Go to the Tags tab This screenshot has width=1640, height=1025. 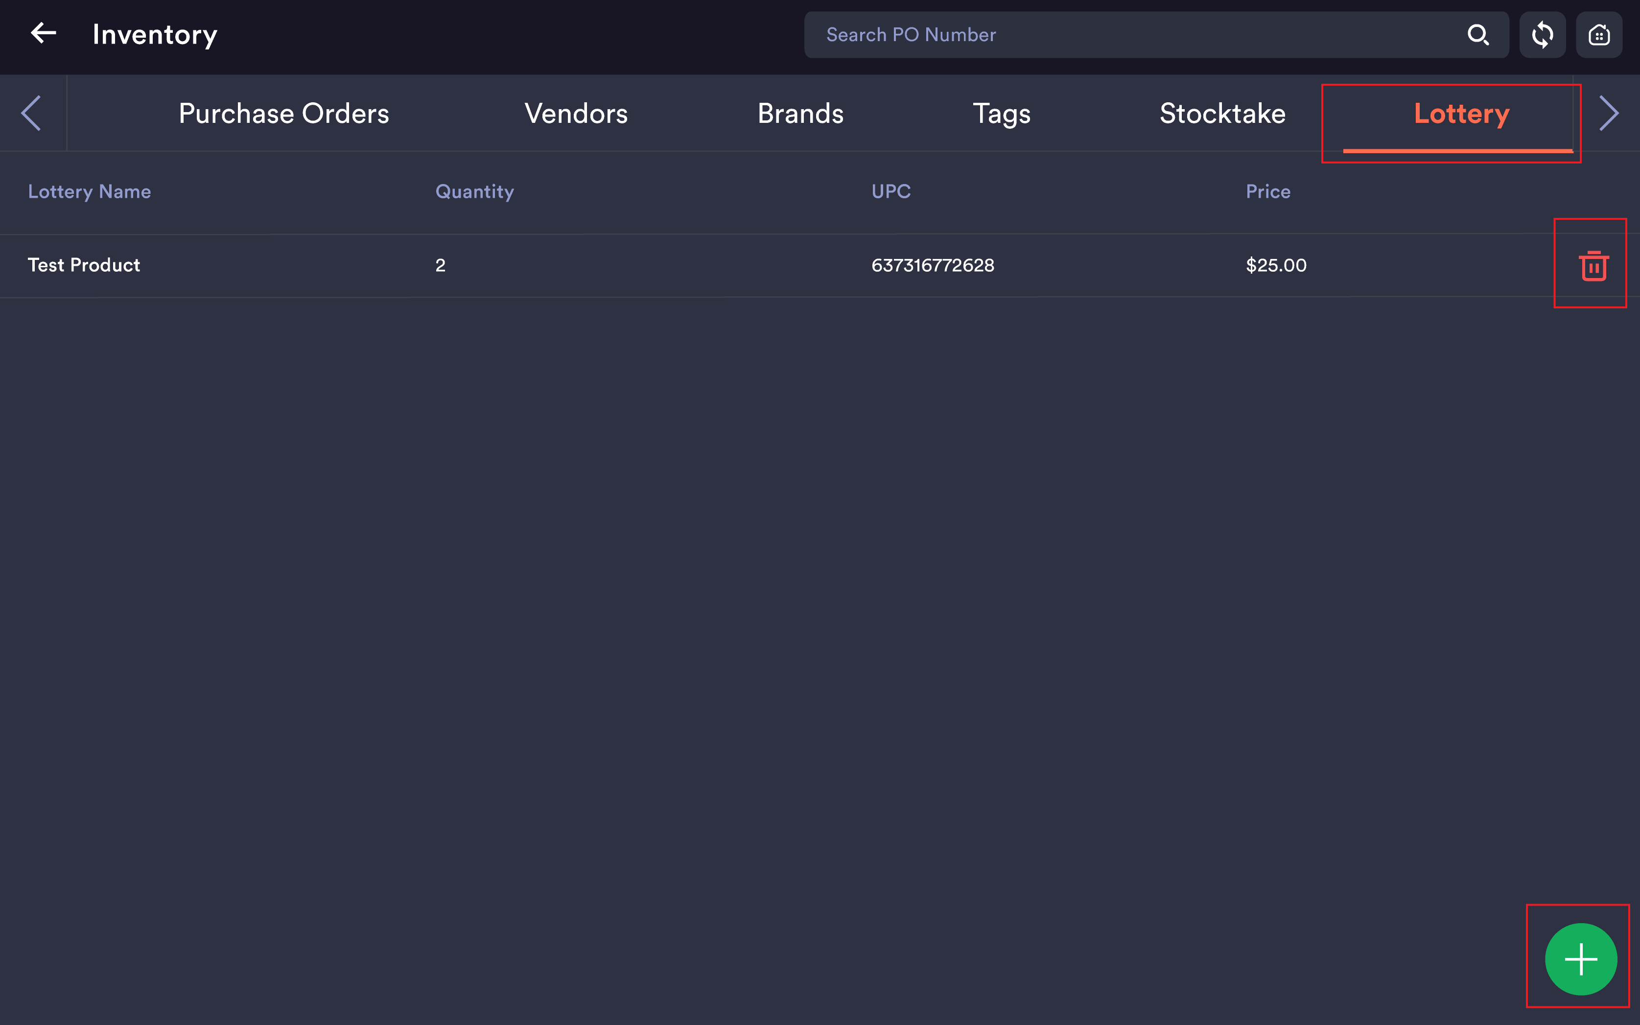coord(1002,113)
